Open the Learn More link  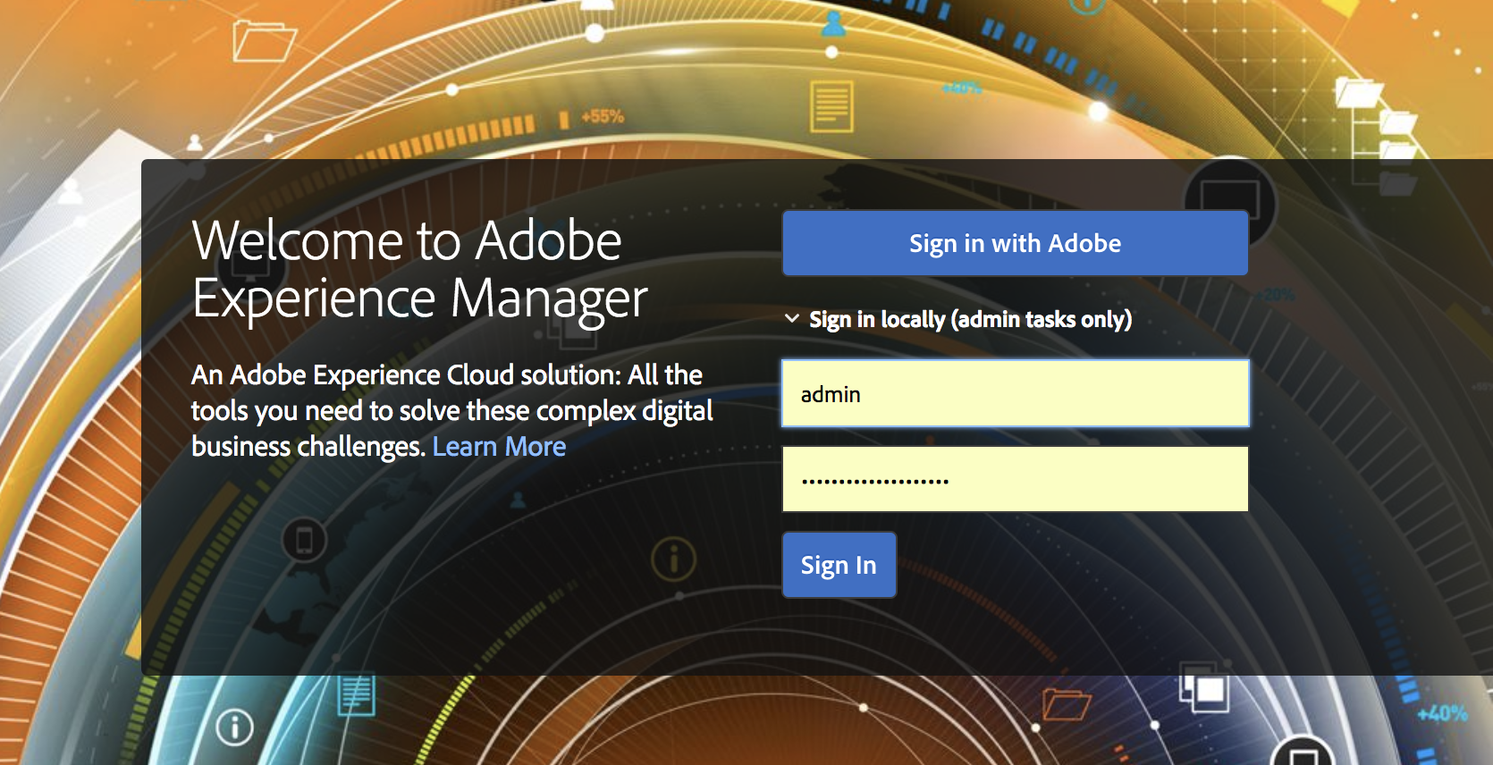click(499, 446)
